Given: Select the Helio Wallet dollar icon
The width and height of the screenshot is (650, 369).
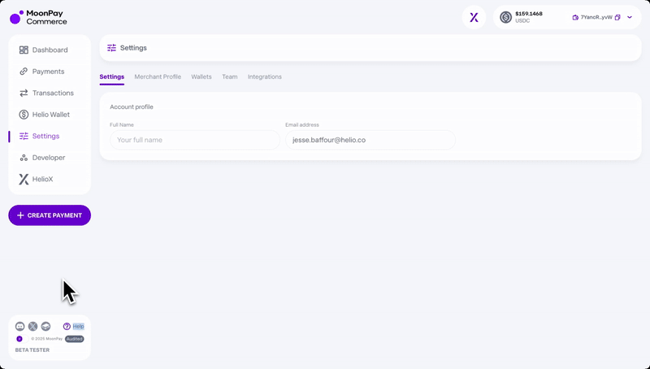Looking at the screenshot, I should 24,115.
